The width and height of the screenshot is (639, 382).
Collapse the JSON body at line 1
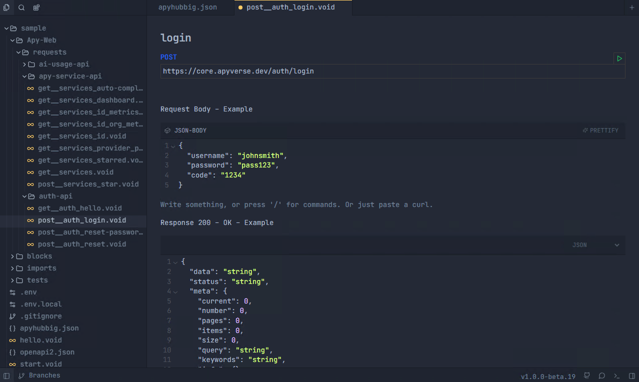click(x=173, y=146)
